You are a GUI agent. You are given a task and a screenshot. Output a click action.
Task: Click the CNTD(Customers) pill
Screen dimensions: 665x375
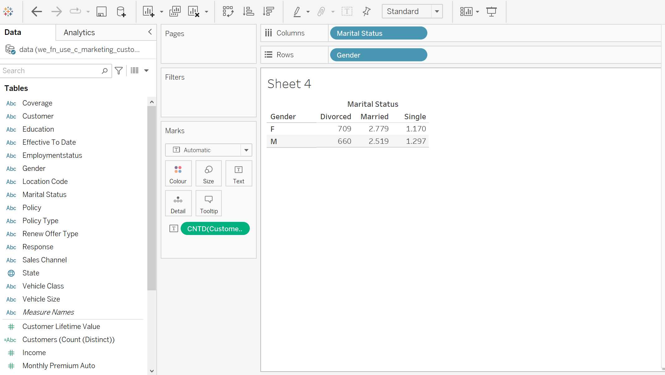[x=215, y=228]
